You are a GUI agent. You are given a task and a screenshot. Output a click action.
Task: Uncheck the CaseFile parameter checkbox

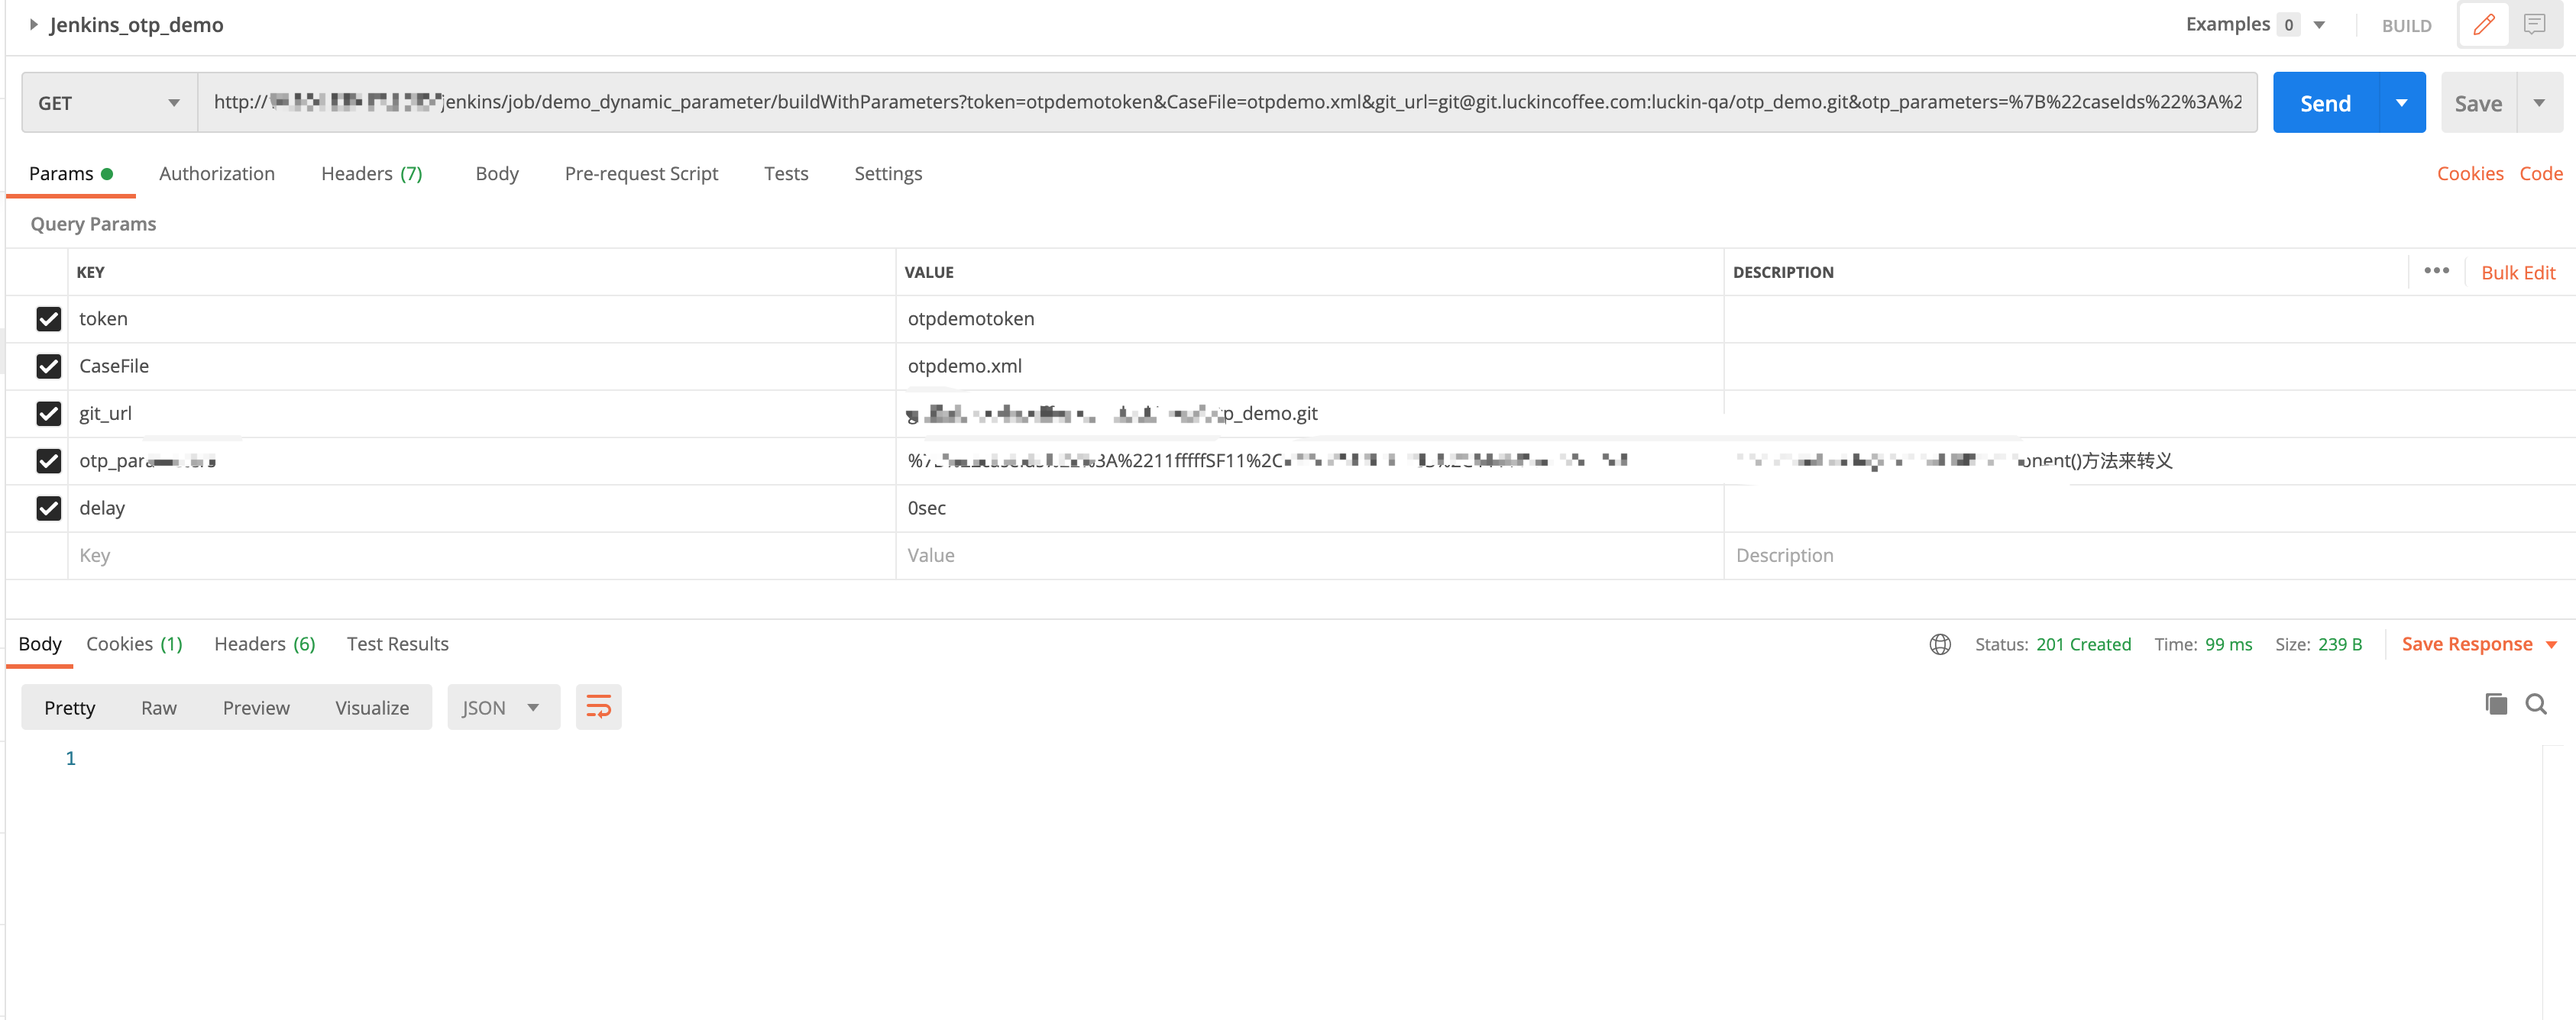[48, 366]
